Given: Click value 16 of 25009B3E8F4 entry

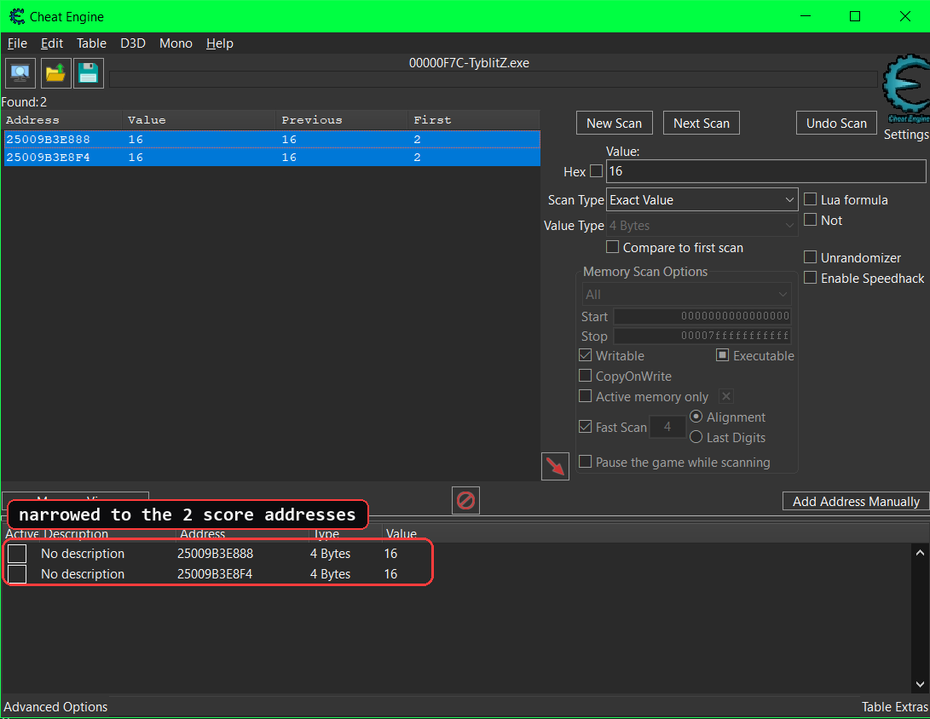Looking at the screenshot, I should [390, 574].
